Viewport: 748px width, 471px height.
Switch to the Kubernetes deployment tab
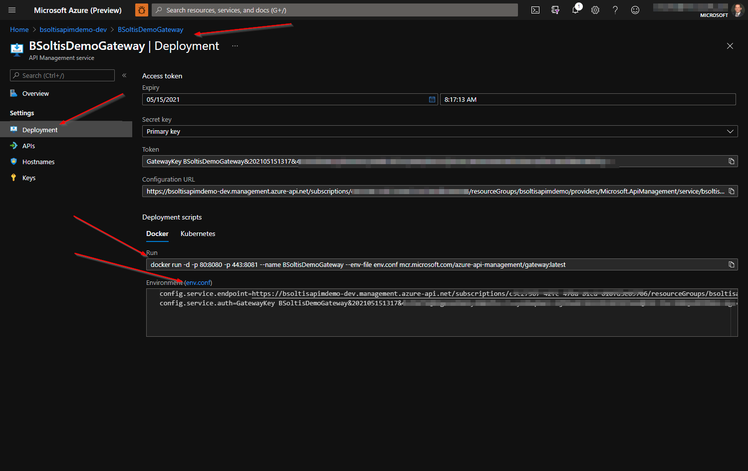[198, 234]
